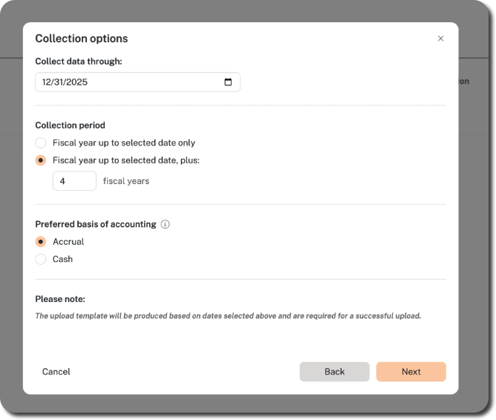Select Fiscal year up to selected date, plus
496x420 pixels.
(x=41, y=160)
